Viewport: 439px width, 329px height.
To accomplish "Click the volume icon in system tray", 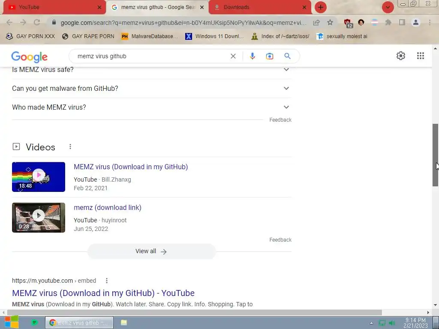I will pos(392,323).
